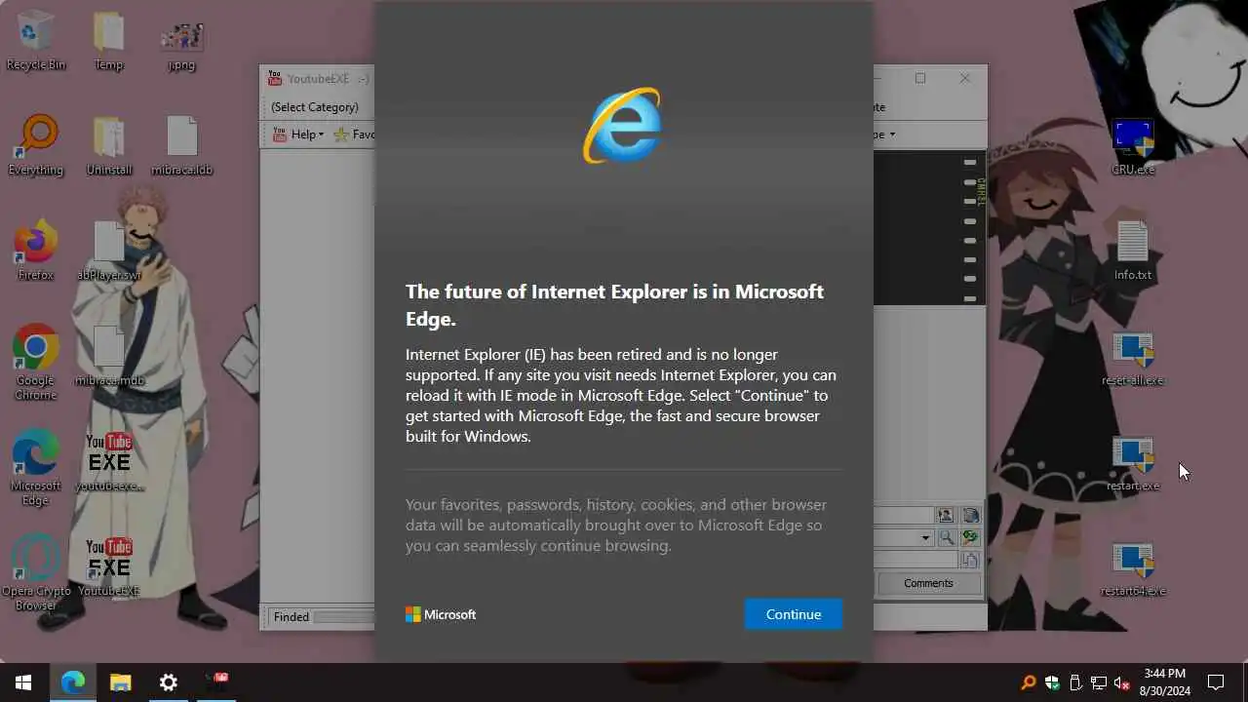Image resolution: width=1248 pixels, height=702 pixels.
Task: Open the j.png desktop file
Action: (x=181, y=41)
